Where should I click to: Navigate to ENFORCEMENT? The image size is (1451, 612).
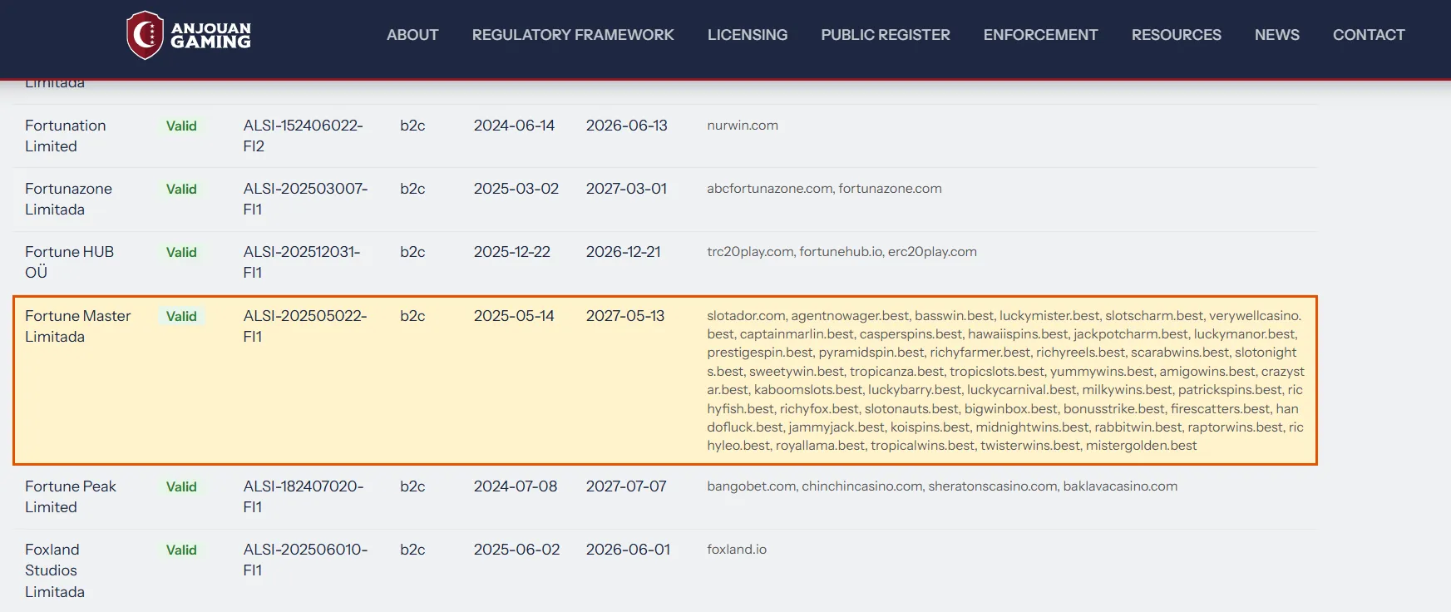pyautogui.click(x=1041, y=35)
